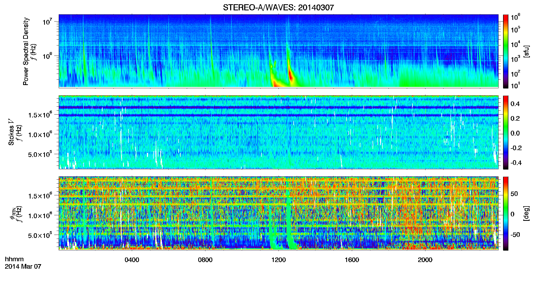Viewport: 557px width, 287px height.
Task: Click the 1.5×10⁶ tick on Stokes V axis
Action: 40,114
